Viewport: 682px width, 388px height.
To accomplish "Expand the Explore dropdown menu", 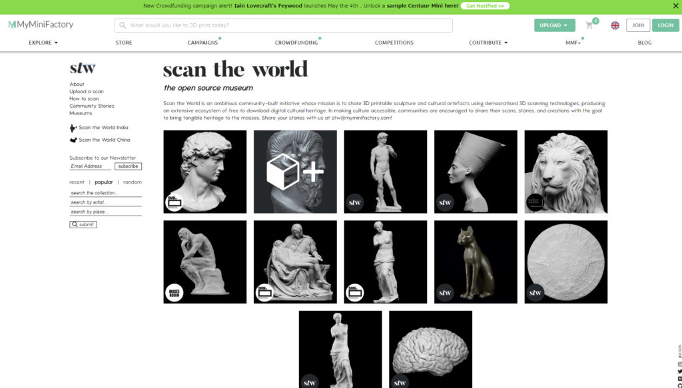I will (x=43, y=43).
